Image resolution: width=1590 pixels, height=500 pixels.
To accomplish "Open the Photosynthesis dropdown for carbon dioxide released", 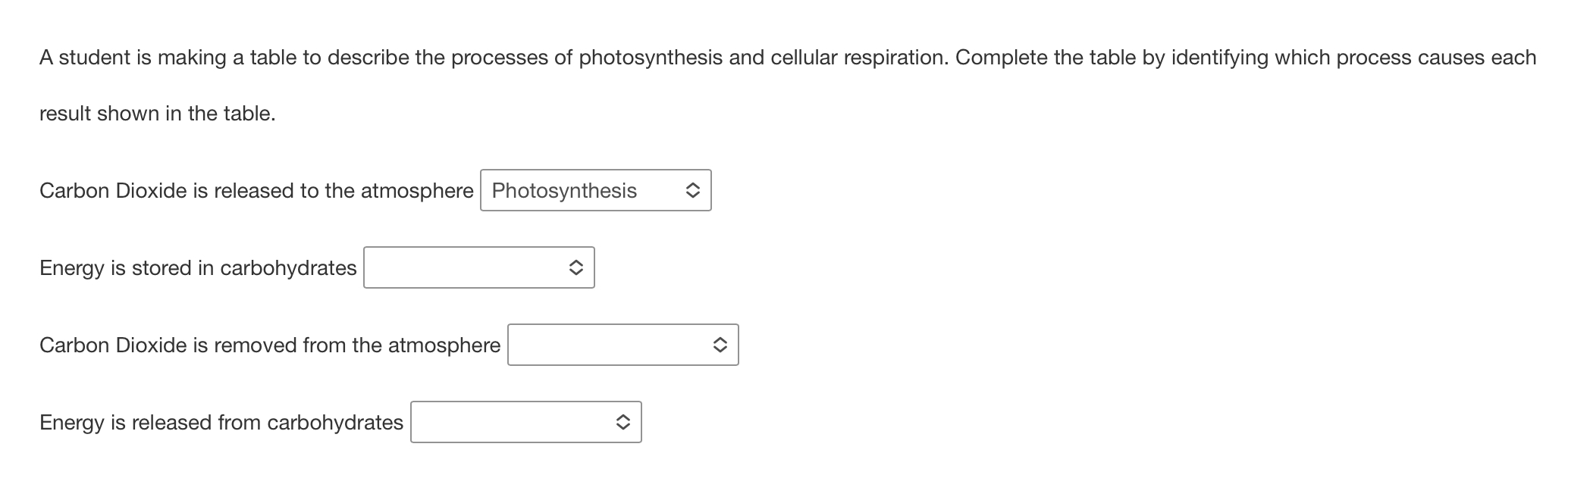I will (595, 190).
